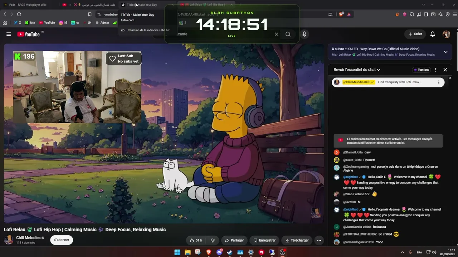458x257 pixels.
Task: Bookmark this page in the address bar
Action: (90, 14)
